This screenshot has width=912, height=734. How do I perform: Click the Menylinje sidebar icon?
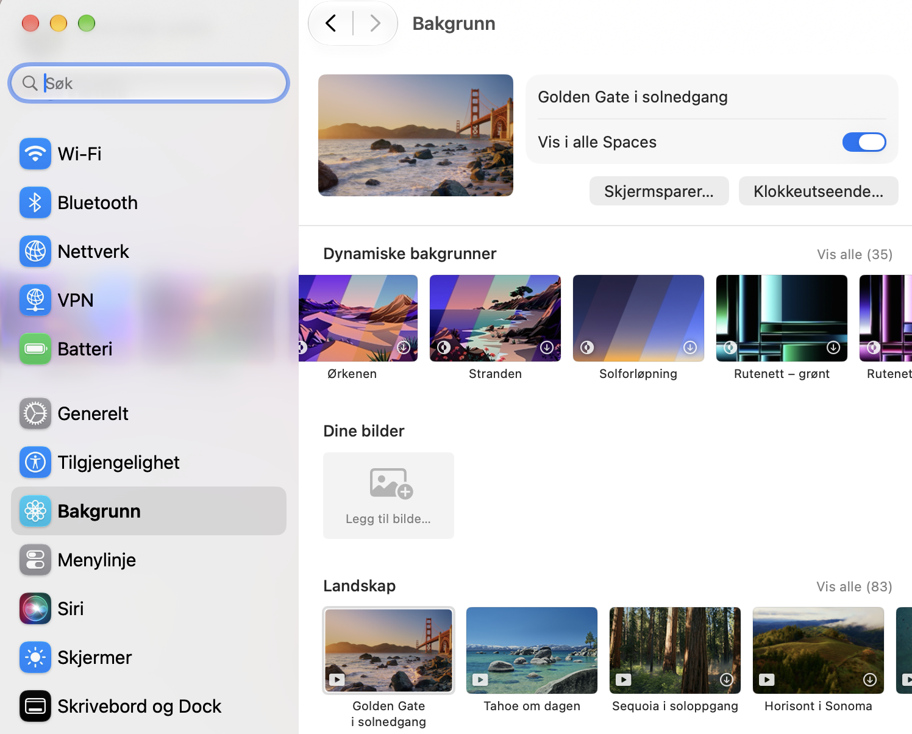click(35, 560)
